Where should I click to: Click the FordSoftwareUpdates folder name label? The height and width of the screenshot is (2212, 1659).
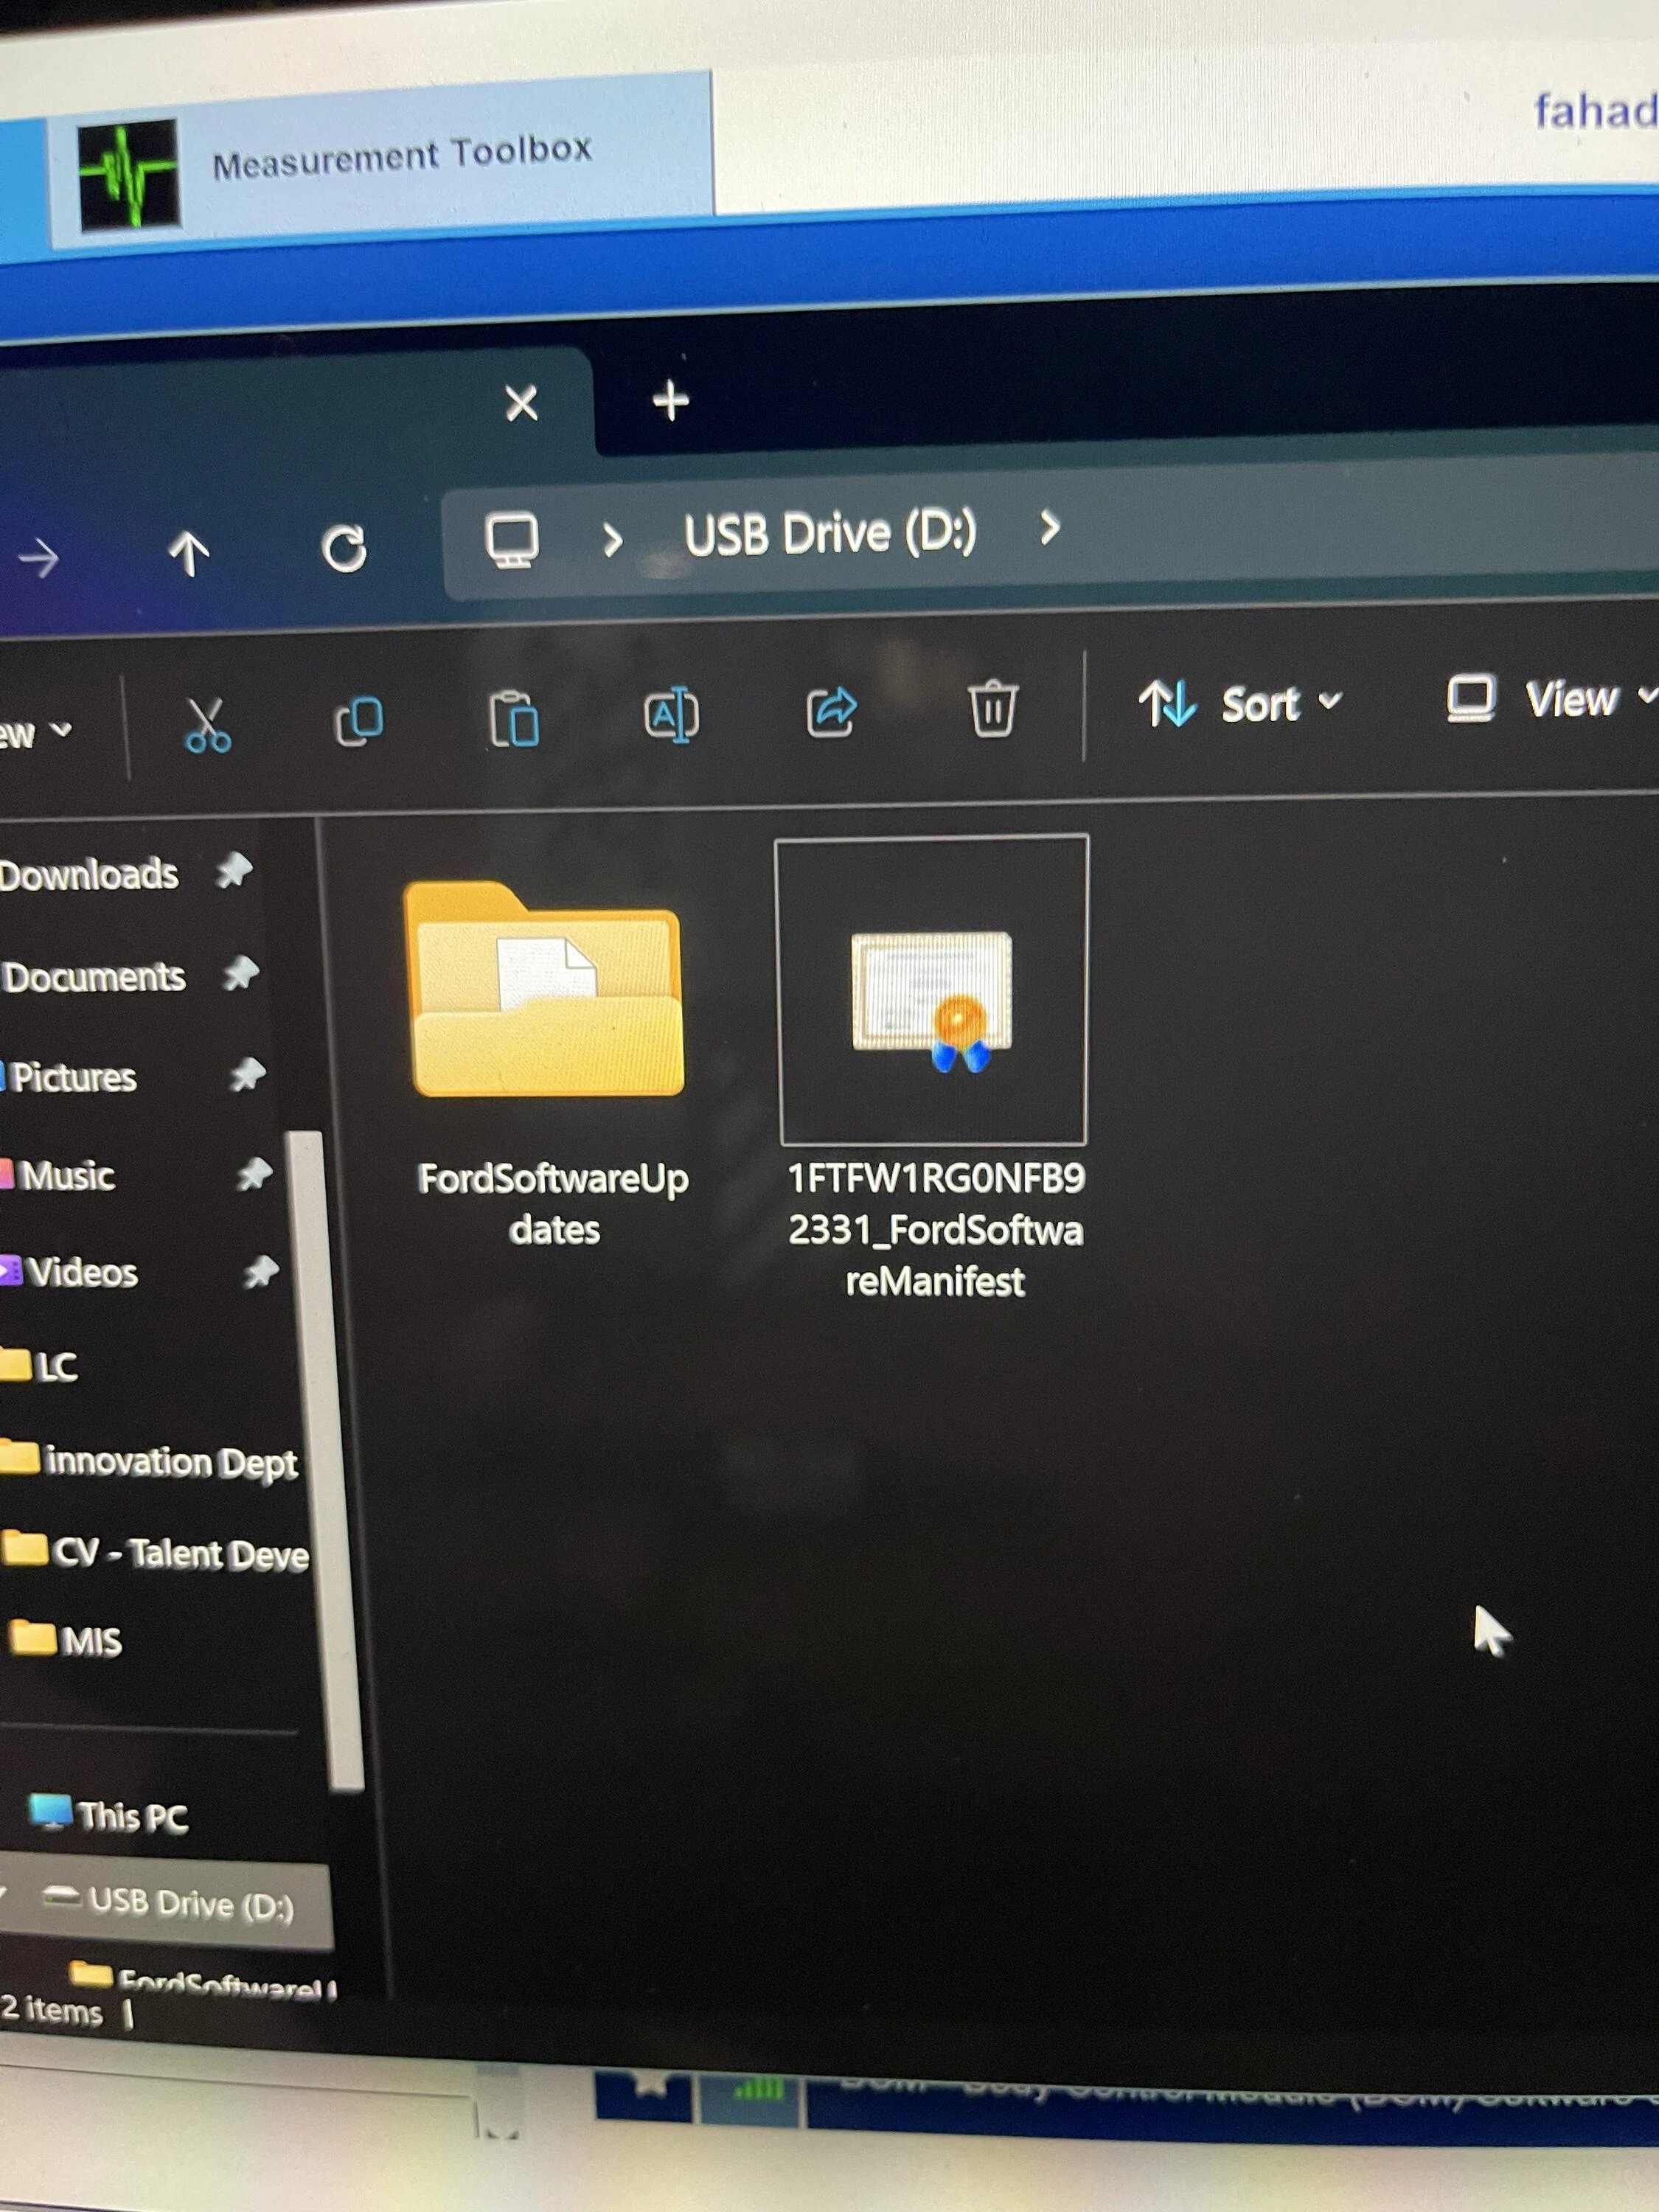coord(553,1204)
